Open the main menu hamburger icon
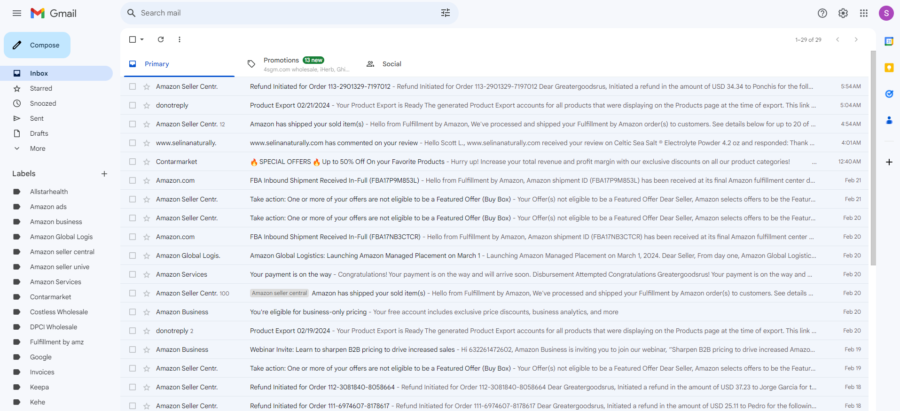The width and height of the screenshot is (900, 411). tap(17, 13)
